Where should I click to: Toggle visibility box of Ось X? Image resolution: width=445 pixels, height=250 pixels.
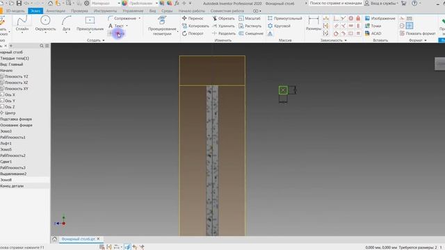coord(2,94)
